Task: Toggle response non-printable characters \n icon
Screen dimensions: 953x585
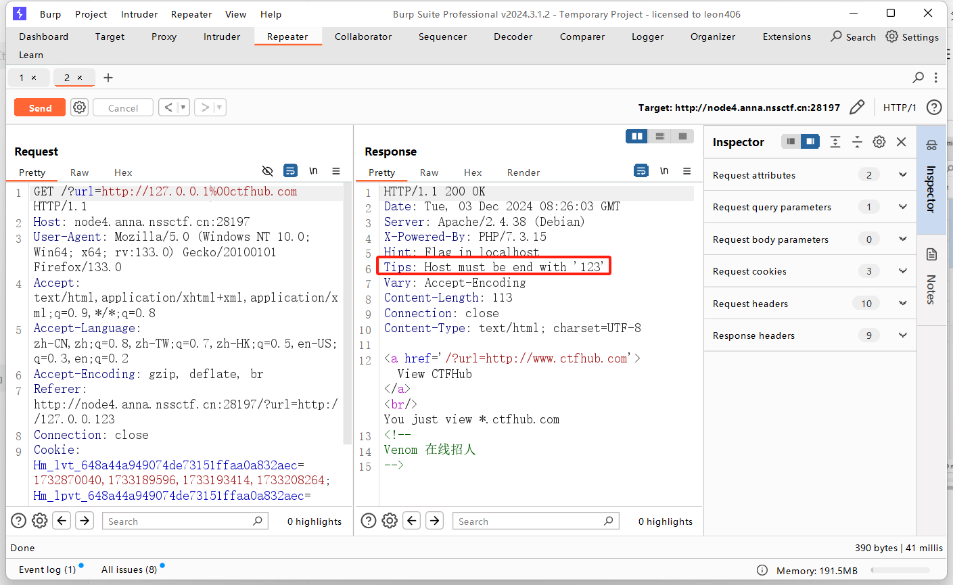Action: [x=664, y=170]
